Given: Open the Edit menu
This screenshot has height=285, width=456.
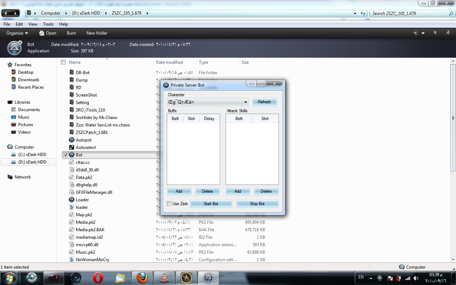Looking at the screenshot, I should pos(19,24).
